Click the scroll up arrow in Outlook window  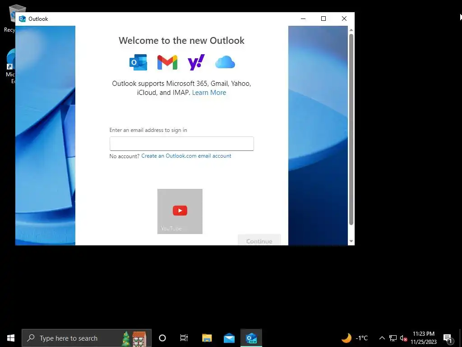tap(351, 30)
